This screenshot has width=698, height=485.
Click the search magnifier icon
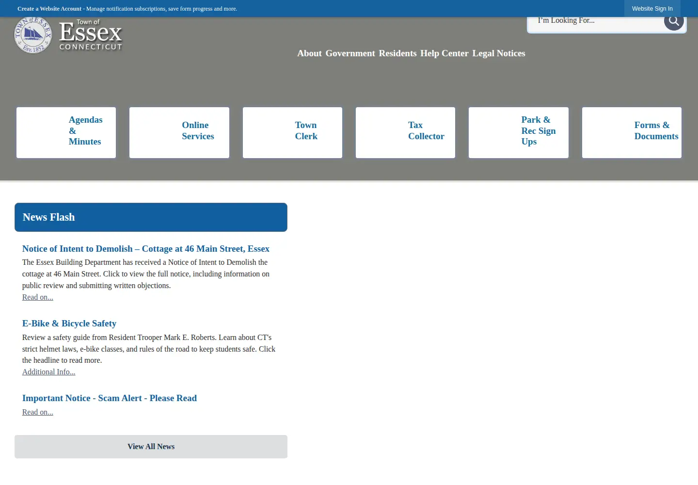pos(673,21)
